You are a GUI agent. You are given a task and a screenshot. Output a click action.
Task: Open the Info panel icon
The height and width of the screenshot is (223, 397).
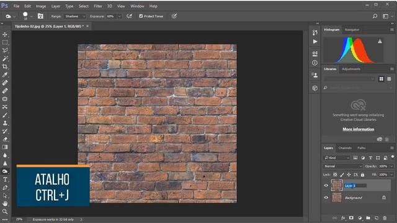[x=314, y=63]
